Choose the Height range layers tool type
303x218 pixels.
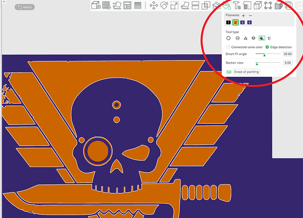coord(253,38)
